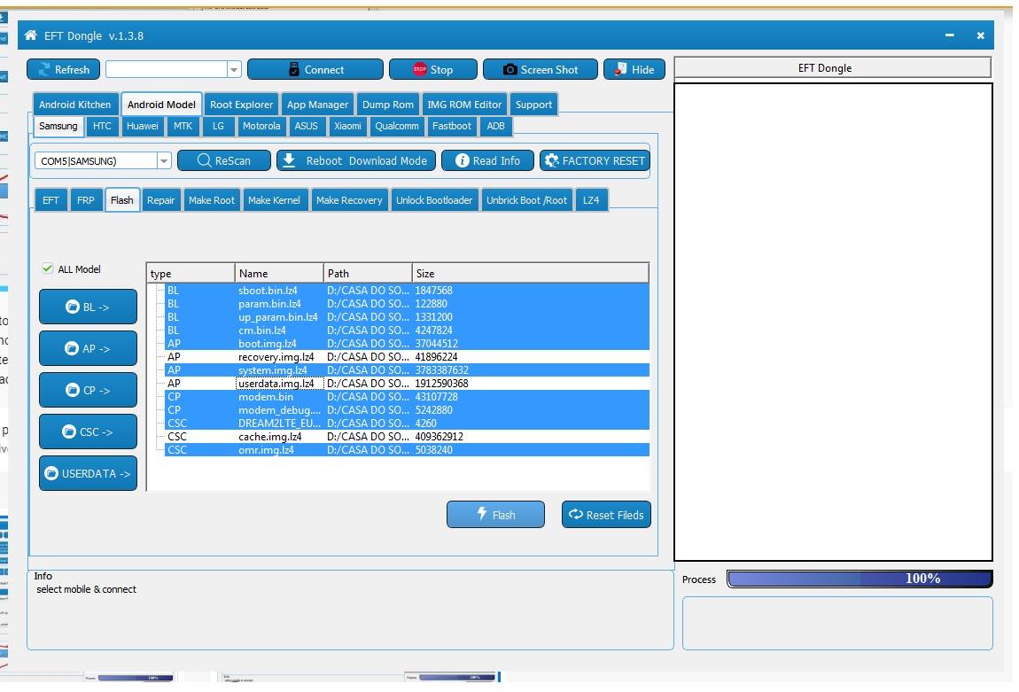Viewport: 1019px width, 692px height.
Task: Browse for an AP file using AP ->
Action: click(x=88, y=348)
